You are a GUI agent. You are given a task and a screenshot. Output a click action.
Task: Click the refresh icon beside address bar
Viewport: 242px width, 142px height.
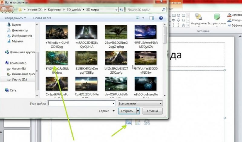121,10
